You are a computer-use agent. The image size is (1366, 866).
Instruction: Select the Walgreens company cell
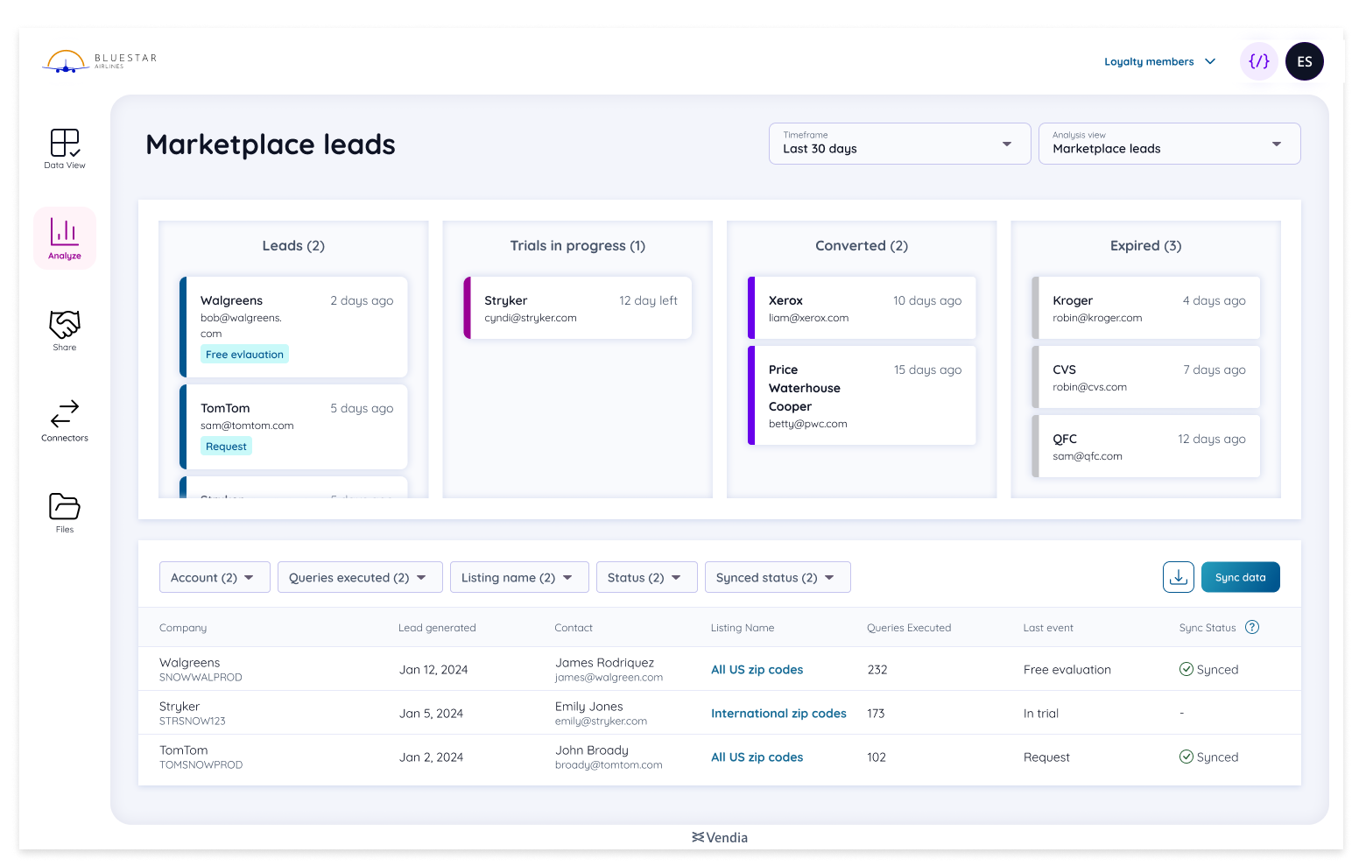pyautogui.click(x=201, y=669)
